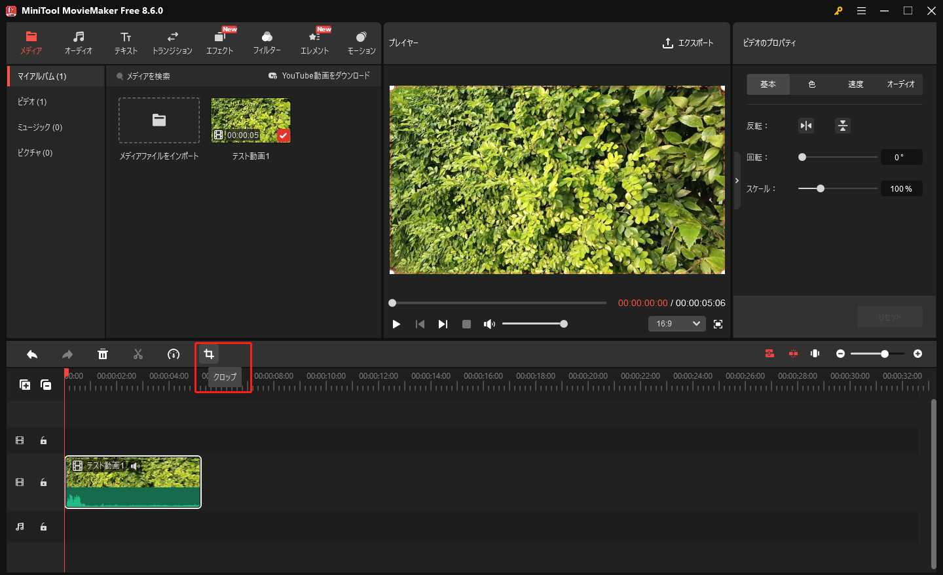Viewport: 943px width, 575px height.
Task: Unlock the video track lock icon
Action: pyautogui.click(x=43, y=482)
